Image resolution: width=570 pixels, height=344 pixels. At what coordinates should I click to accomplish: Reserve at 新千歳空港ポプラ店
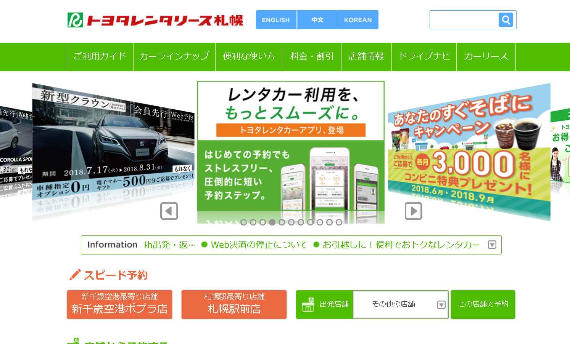[119, 304]
